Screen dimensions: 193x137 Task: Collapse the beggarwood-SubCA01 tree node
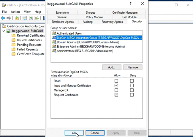(x=4, y=31)
